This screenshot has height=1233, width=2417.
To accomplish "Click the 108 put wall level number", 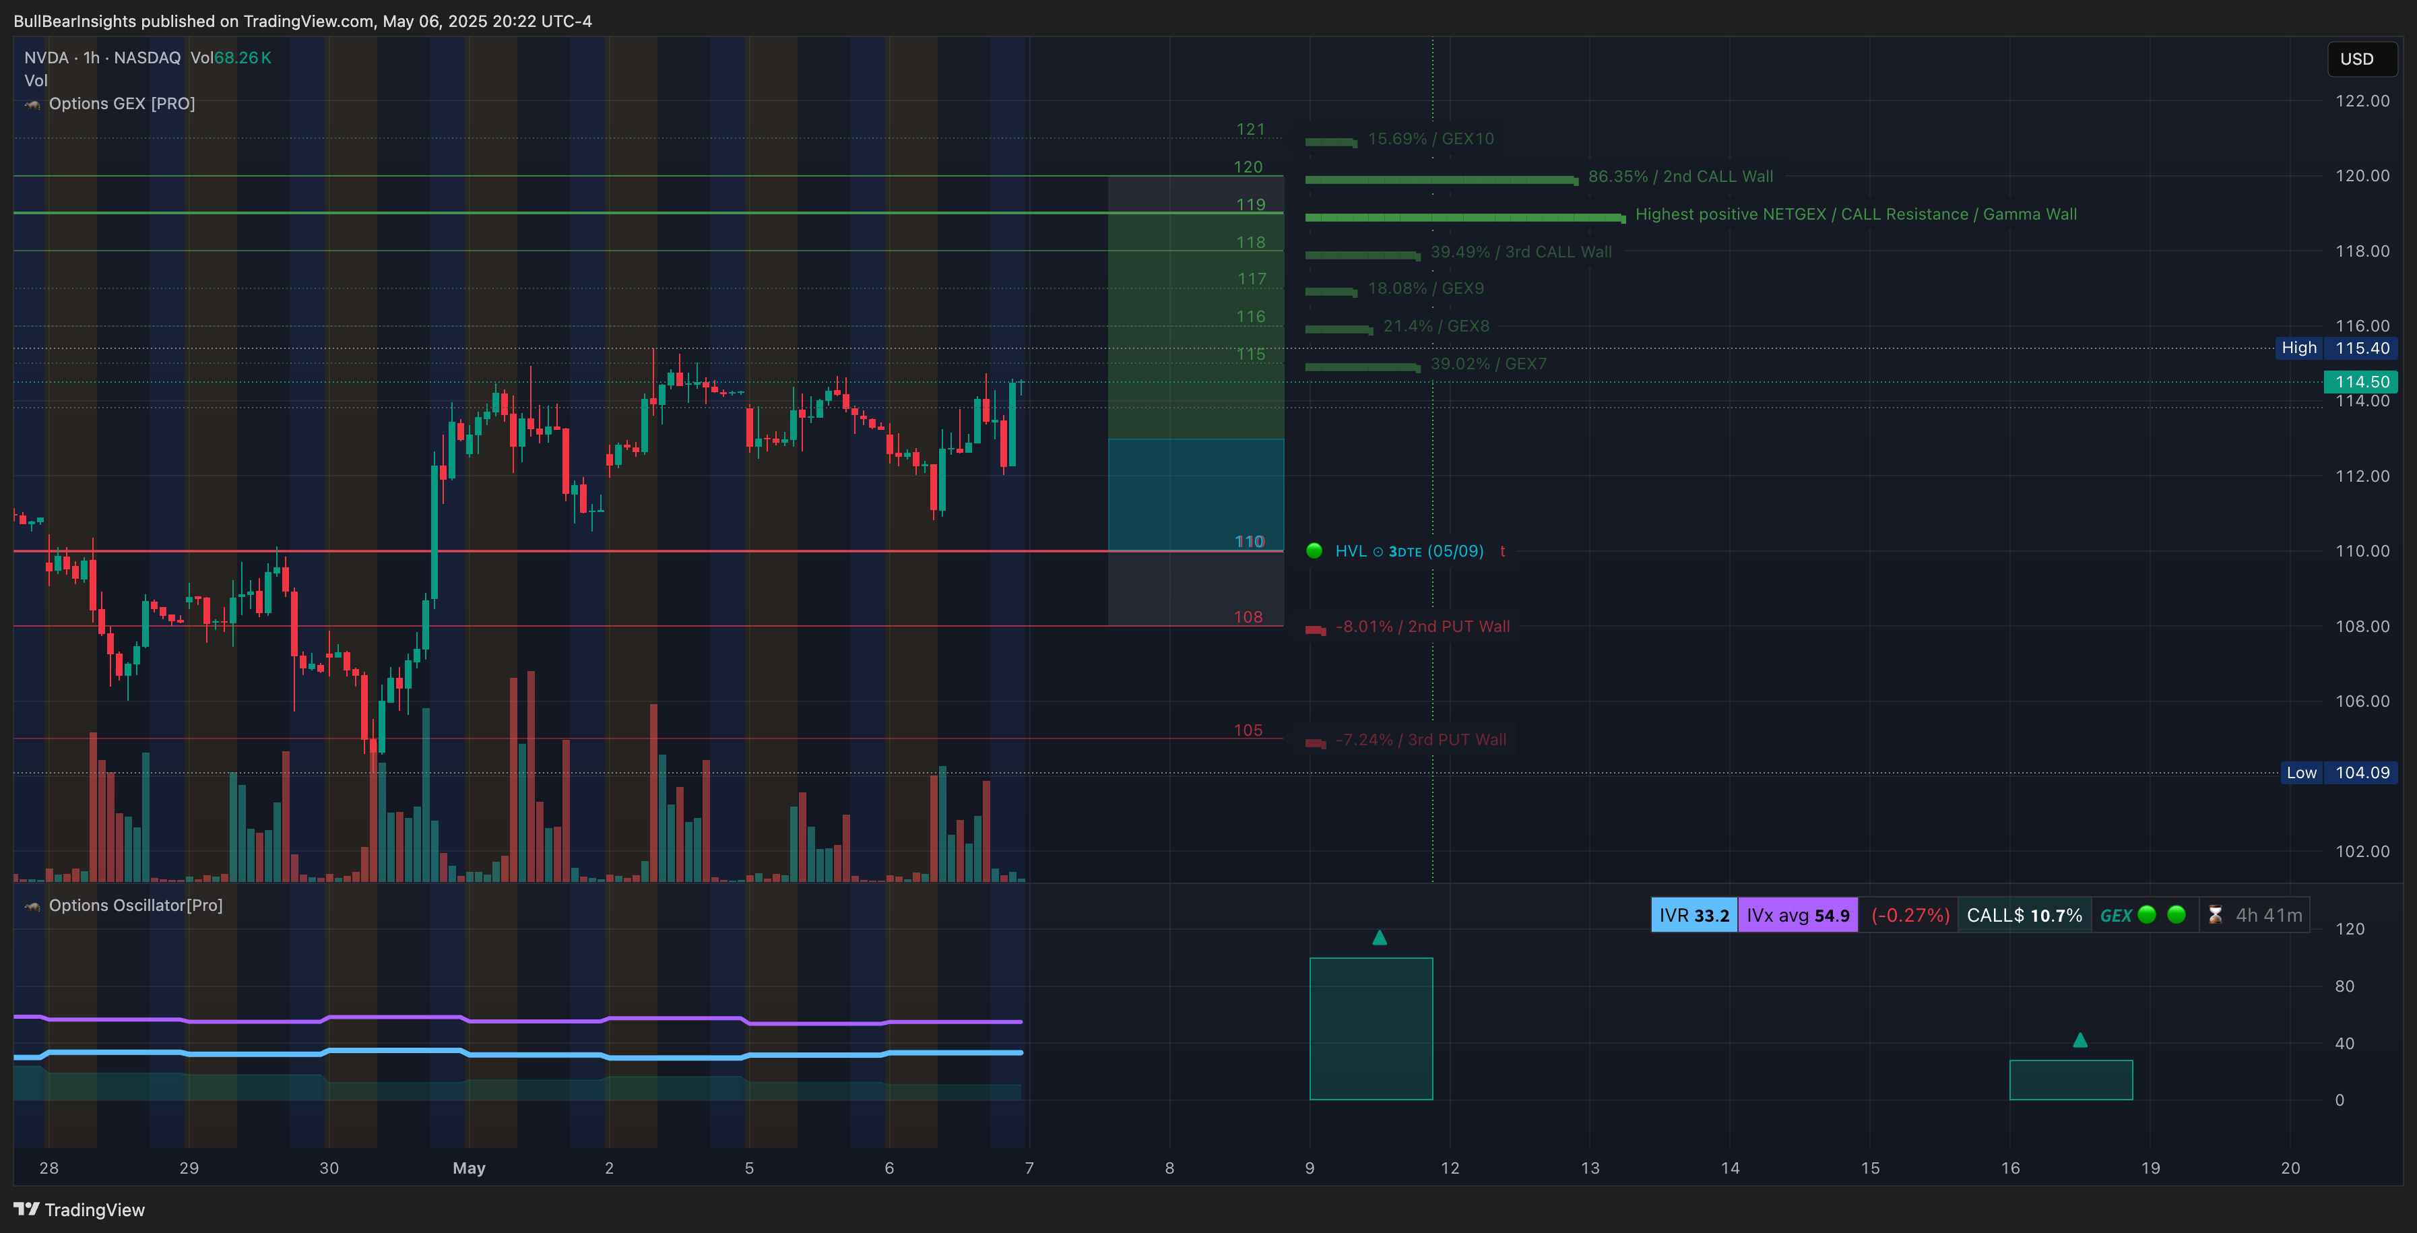I will [1248, 617].
